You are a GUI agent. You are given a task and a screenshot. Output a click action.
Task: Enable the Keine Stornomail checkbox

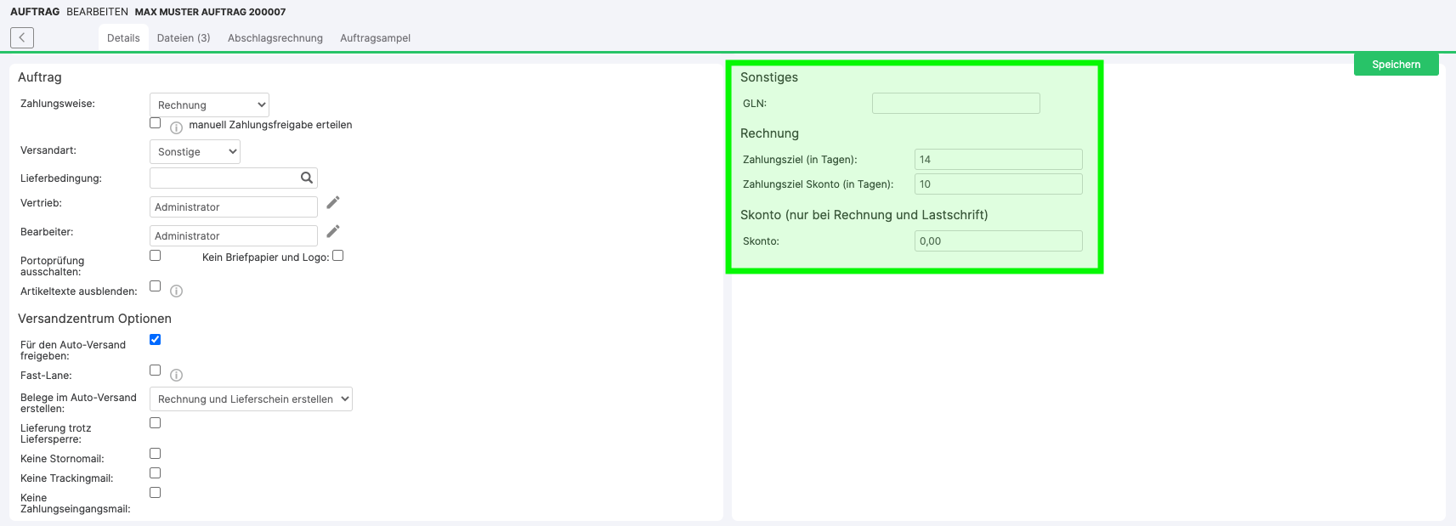pos(156,454)
